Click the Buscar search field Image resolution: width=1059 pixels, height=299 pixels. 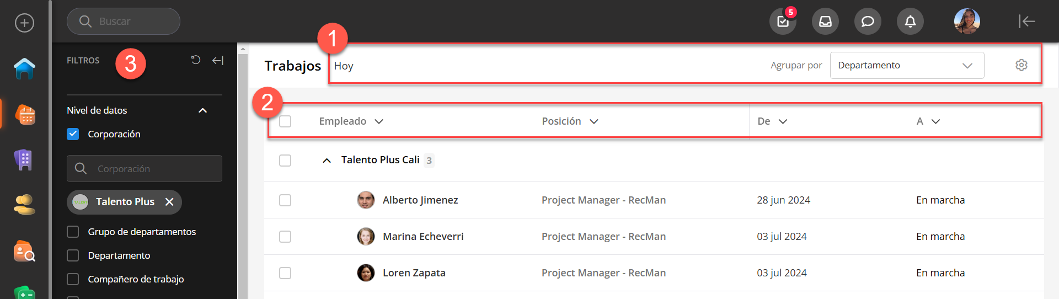click(124, 22)
